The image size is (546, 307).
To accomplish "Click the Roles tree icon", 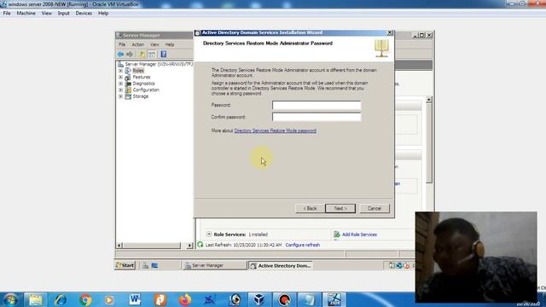I will (x=128, y=71).
